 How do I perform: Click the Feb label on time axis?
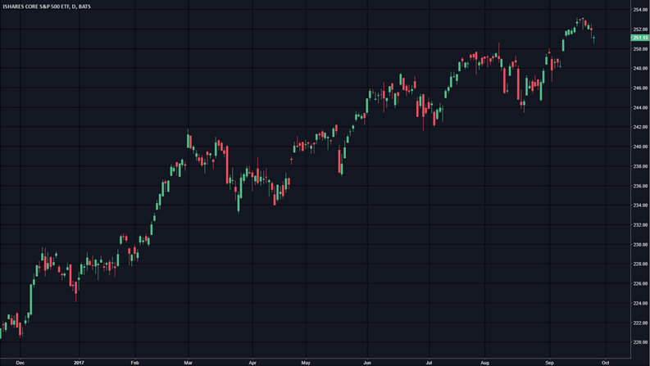click(x=134, y=363)
